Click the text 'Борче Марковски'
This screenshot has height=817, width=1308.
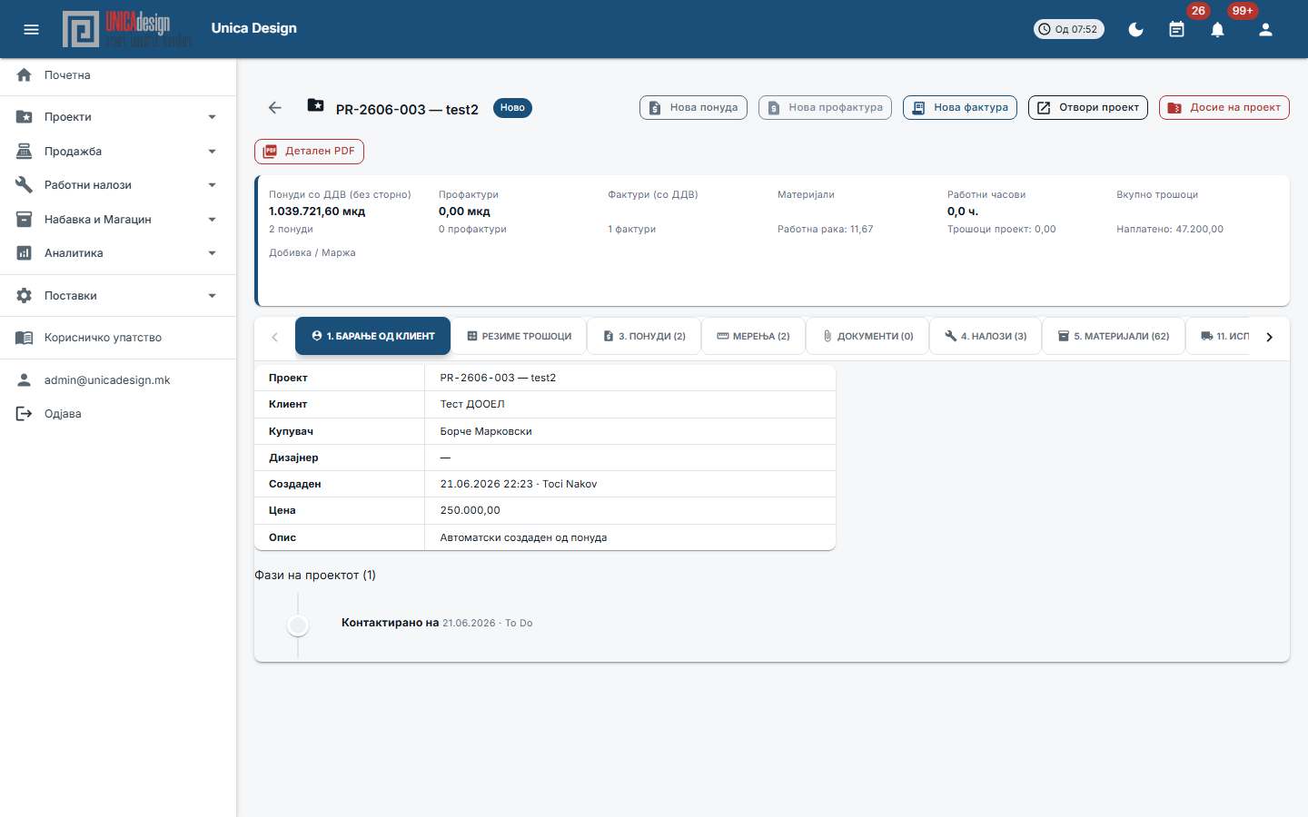click(x=486, y=431)
